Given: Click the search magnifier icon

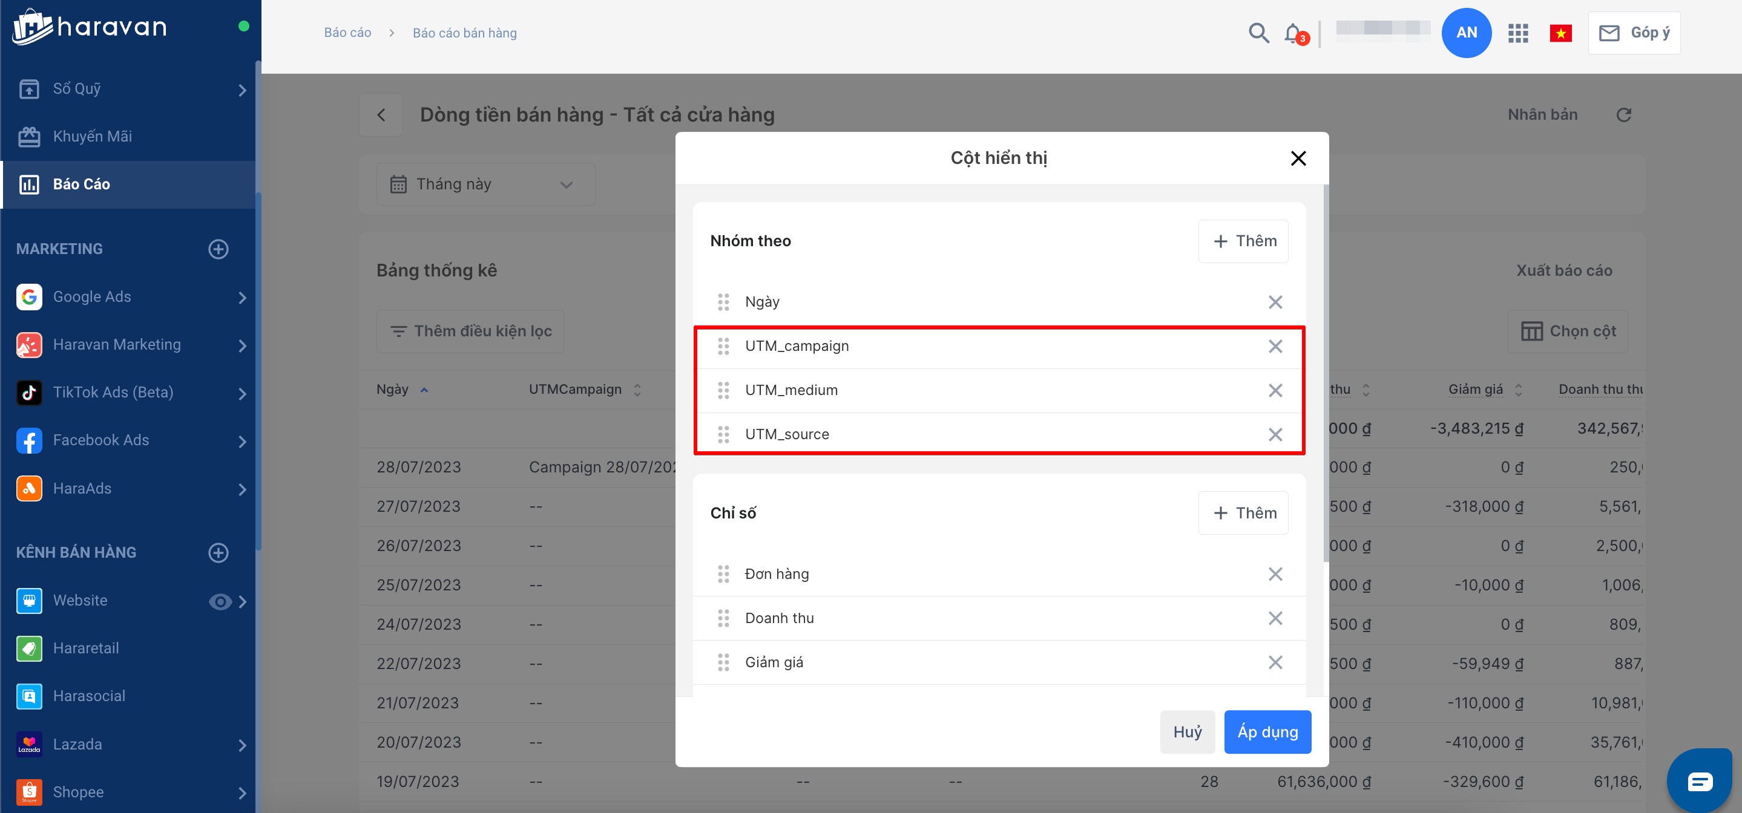Looking at the screenshot, I should [x=1258, y=33].
